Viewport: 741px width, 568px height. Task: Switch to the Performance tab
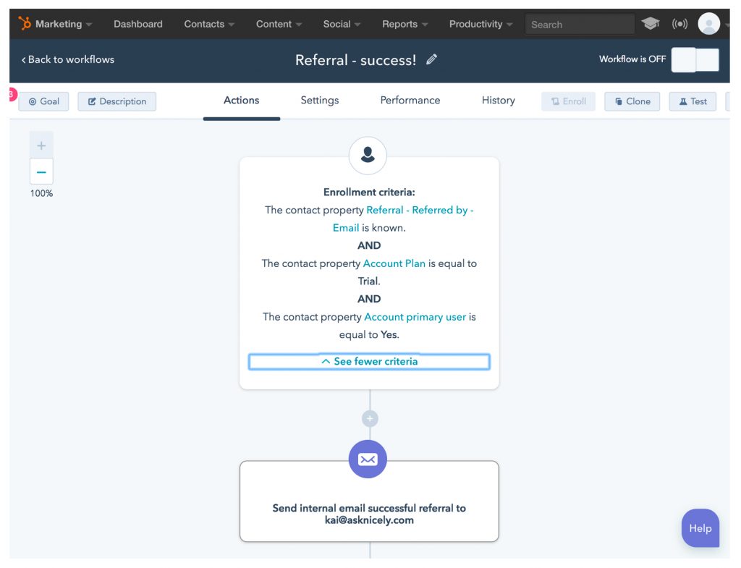(x=410, y=100)
